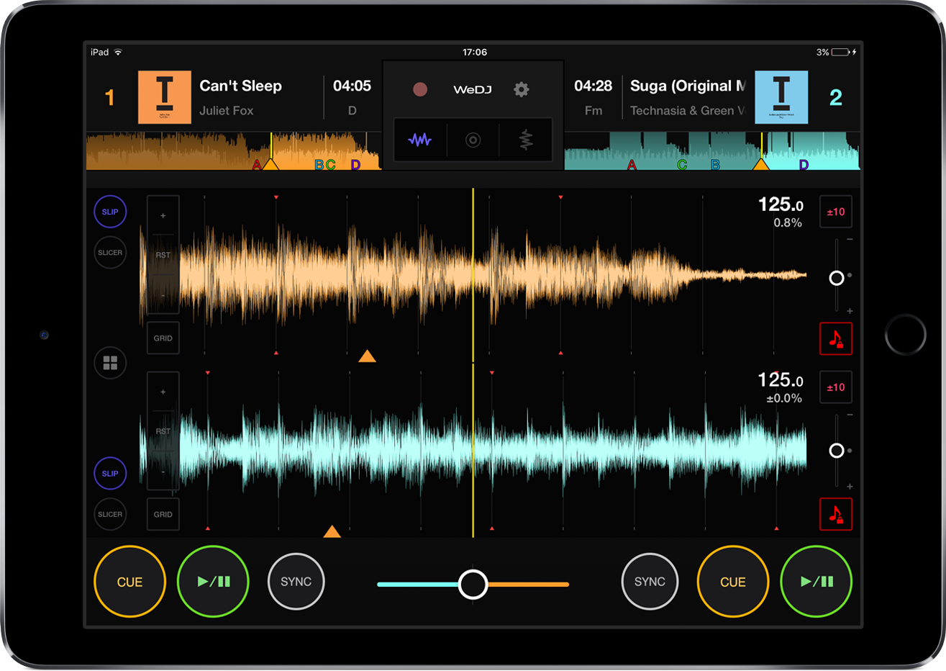This screenshot has width=946, height=671.
Task: Click the crossfader handle
Action: [x=473, y=585]
